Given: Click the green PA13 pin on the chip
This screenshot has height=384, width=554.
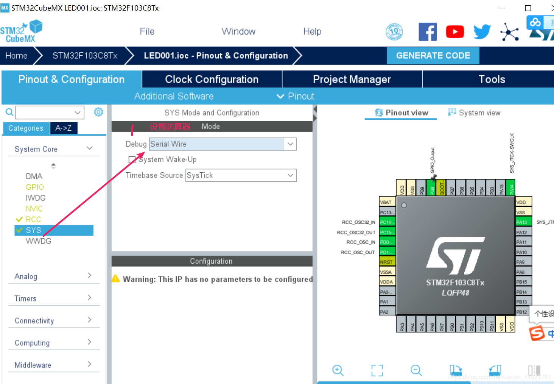Looking at the screenshot, I should [524, 222].
